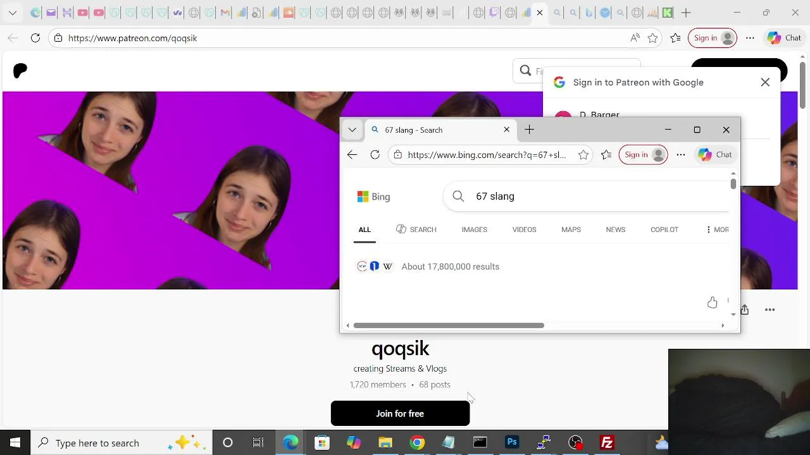
Task: Switch to the SoundCloud orange tab
Action: [x=289, y=13]
